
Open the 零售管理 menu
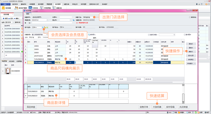pos(50,4)
